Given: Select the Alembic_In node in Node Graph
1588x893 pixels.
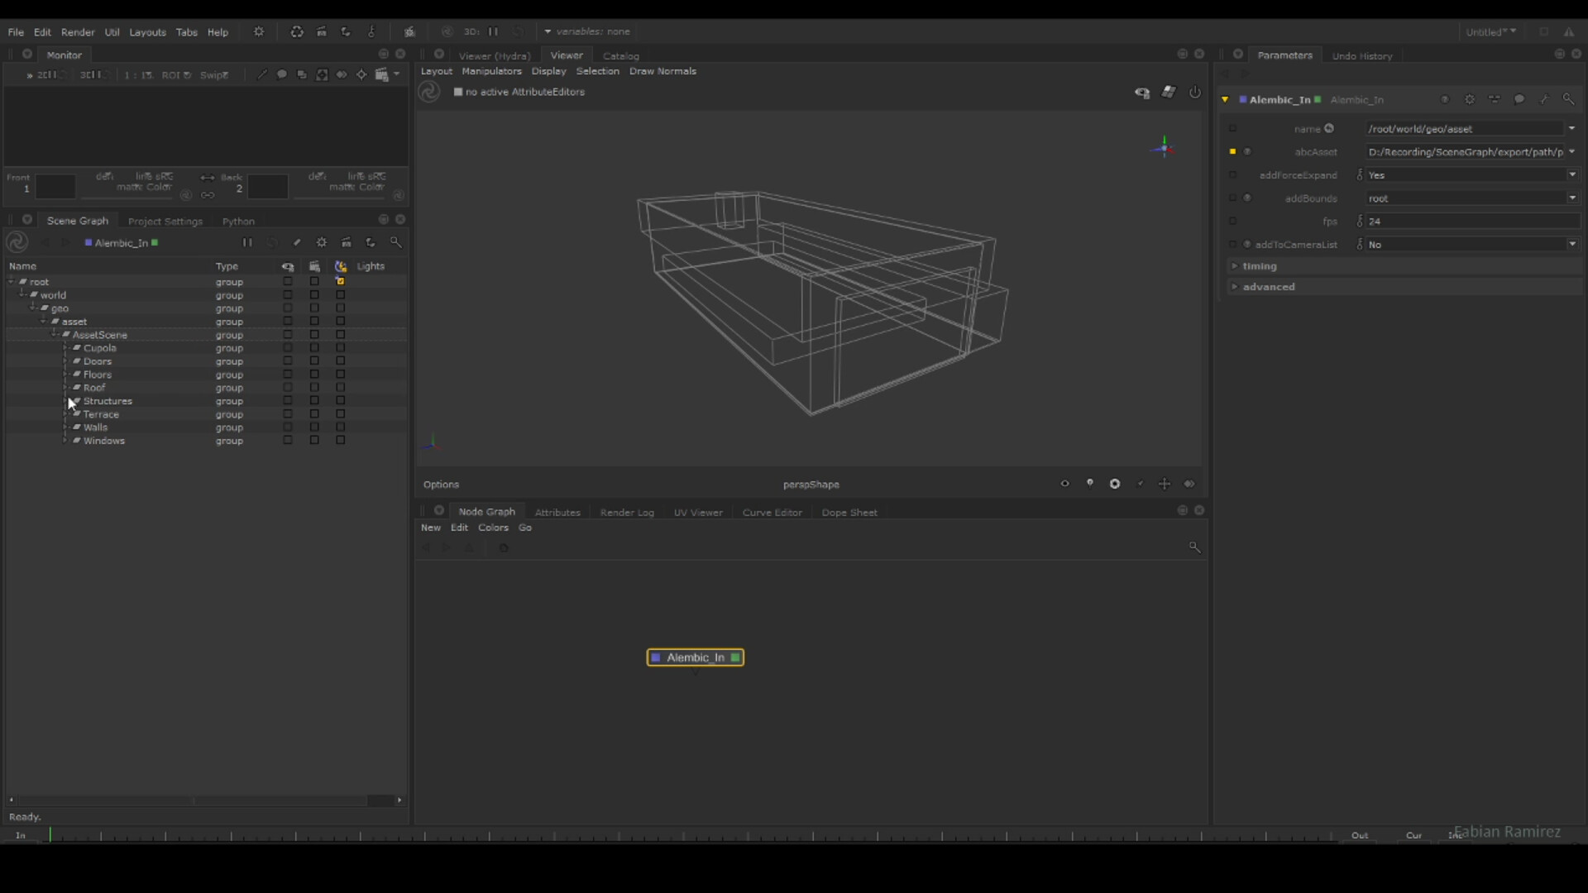Looking at the screenshot, I should click(695, 657).
